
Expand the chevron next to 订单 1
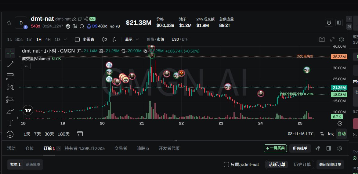tap(59, 148)
